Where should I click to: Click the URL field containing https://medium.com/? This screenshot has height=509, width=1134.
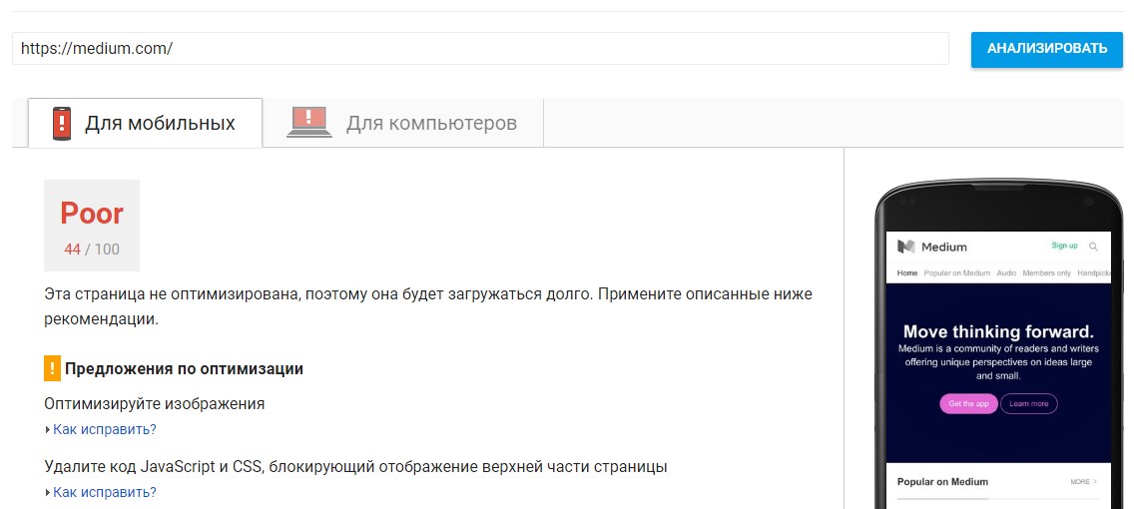(480, 49)
